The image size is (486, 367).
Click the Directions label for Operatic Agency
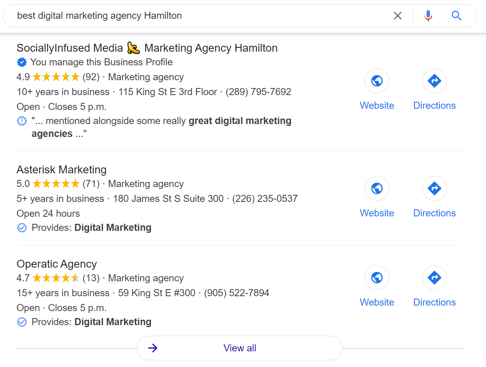[x=435, y=302]
